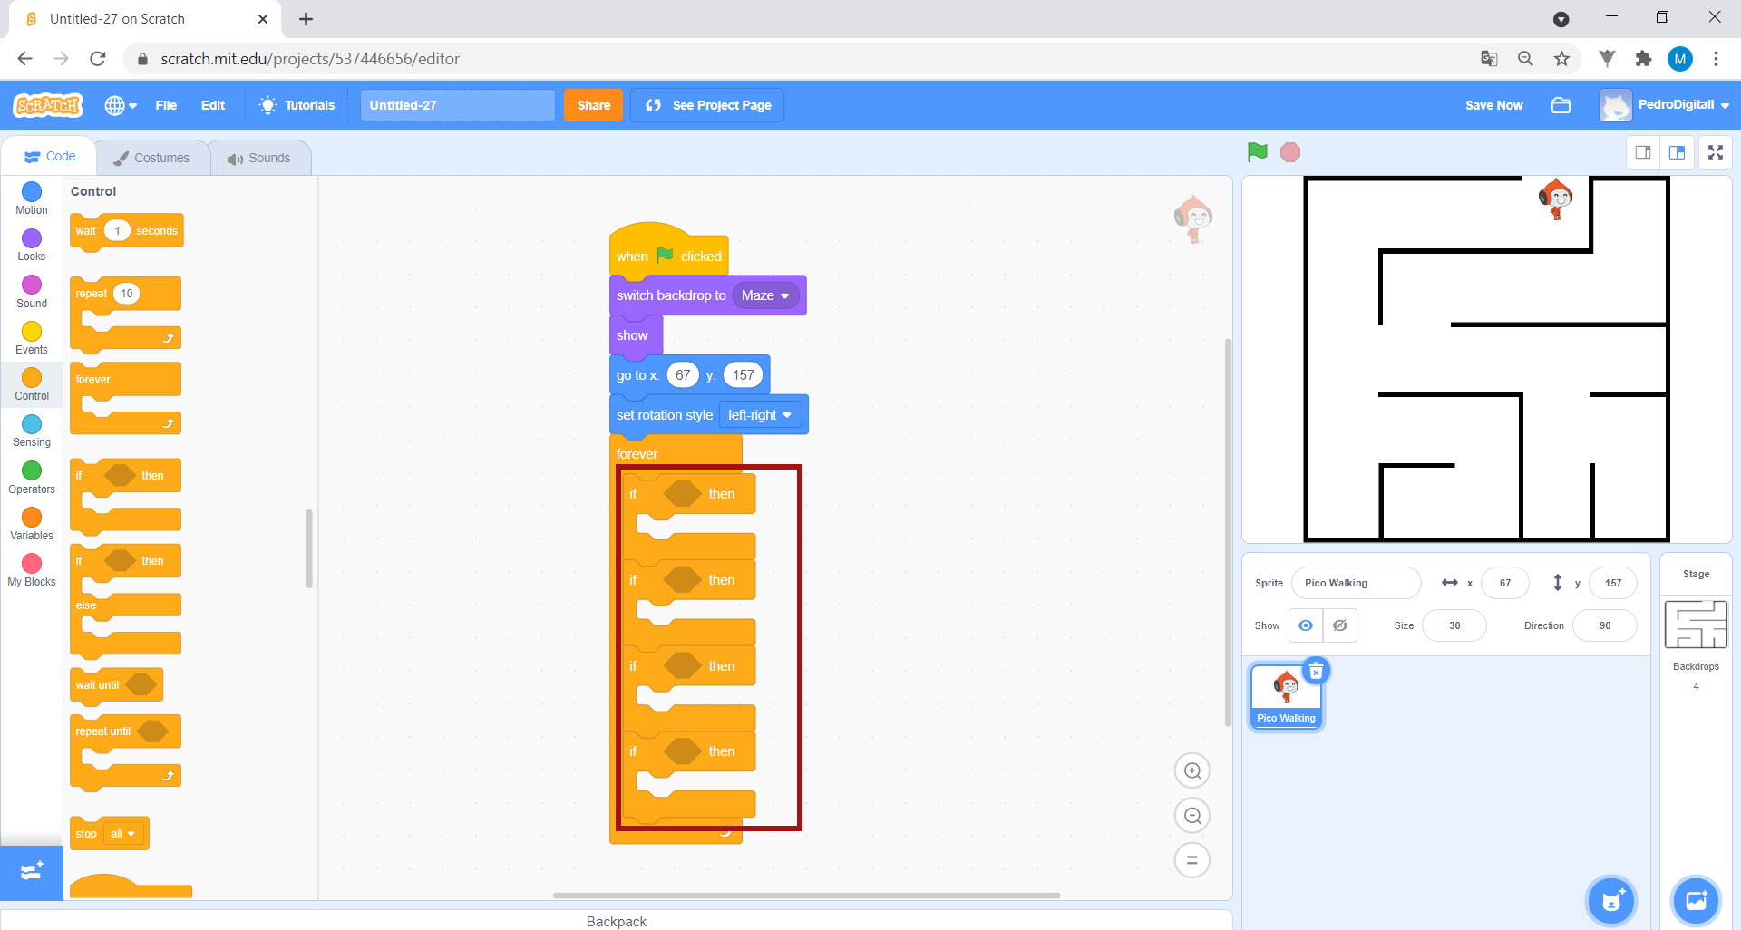This screenshot has width=1741, height=930.
Task: Bookmark this page with star icon
Action: [x=1561, y=59]
